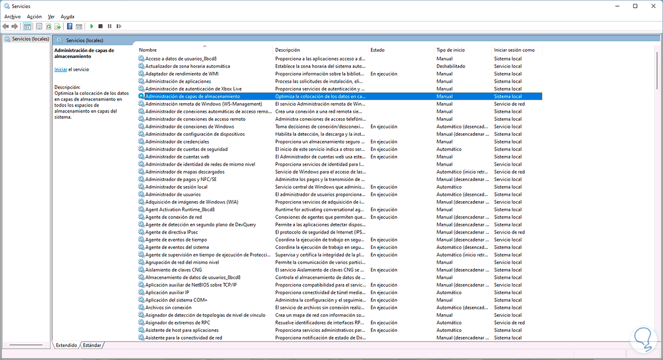
Task: Click the Stop service square icon
Action: pyautogui.click(x=101, y=26)
